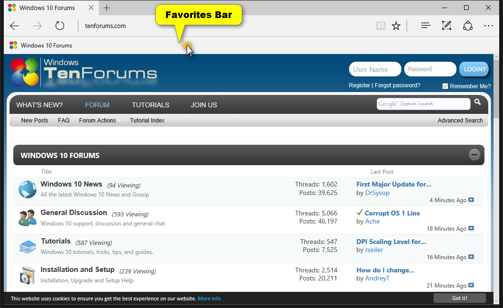The image size is (503, 308).
Task: Go to last post icon beside 4 Minutes Ago
Action: (471, 200)
